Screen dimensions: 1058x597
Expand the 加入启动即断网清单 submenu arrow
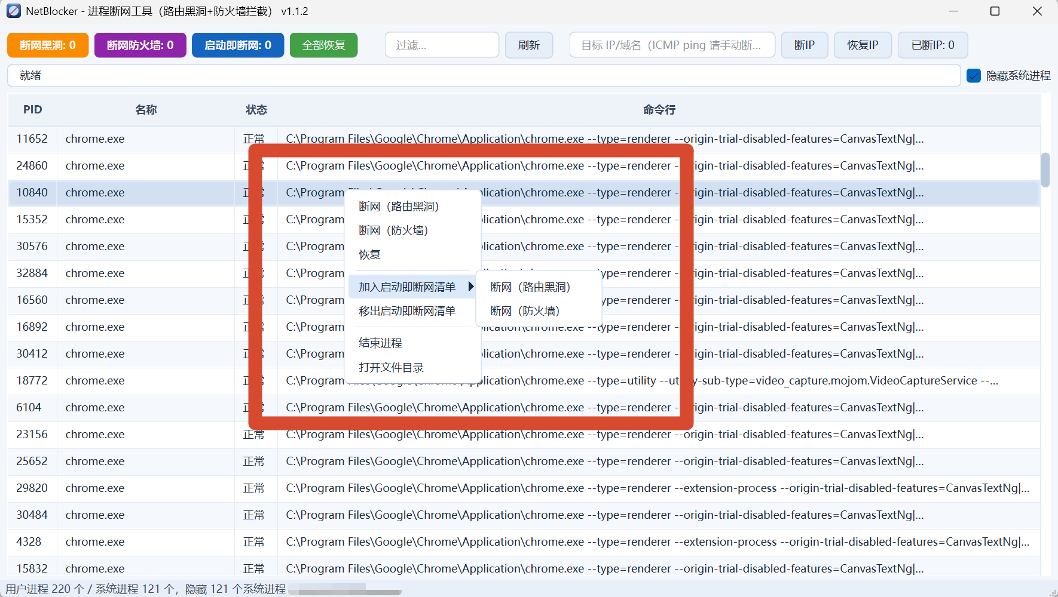point(470,287)
